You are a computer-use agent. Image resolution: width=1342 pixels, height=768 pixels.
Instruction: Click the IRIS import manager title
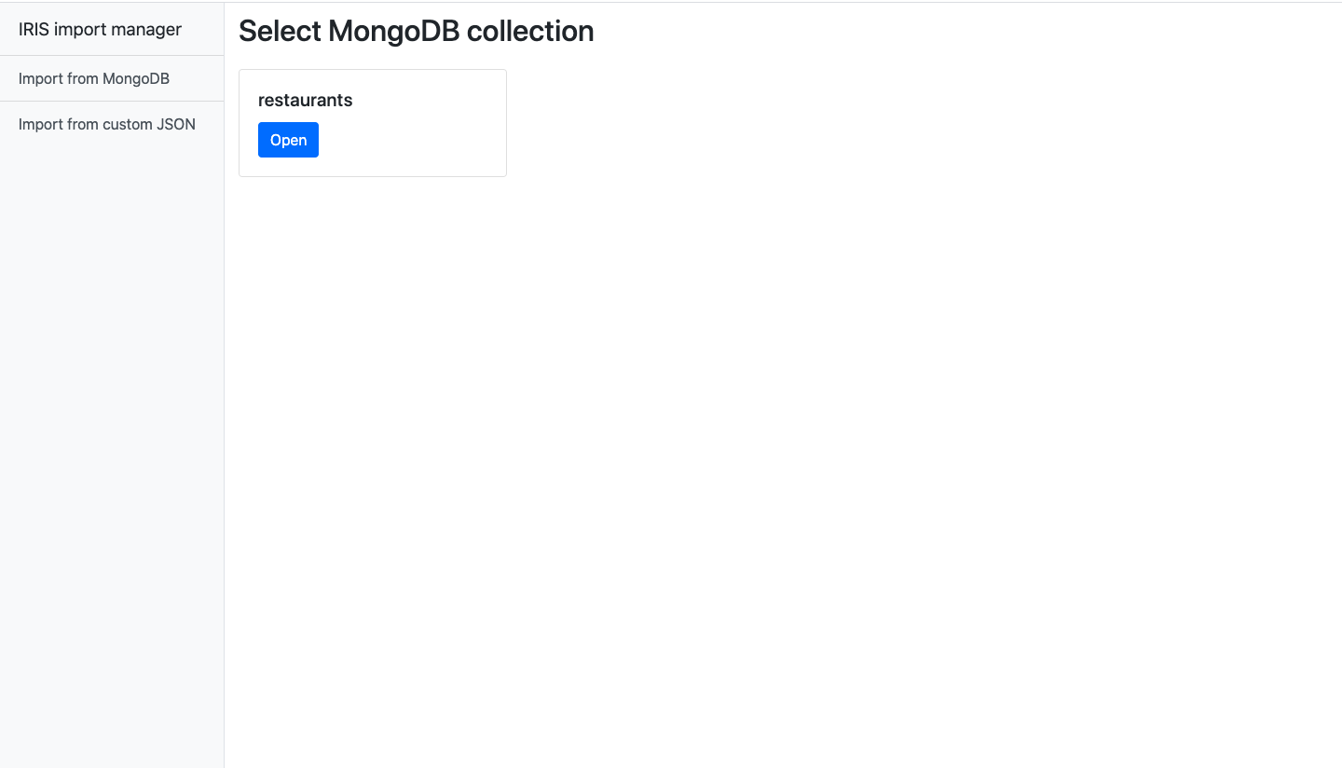(x=100, y=29)
